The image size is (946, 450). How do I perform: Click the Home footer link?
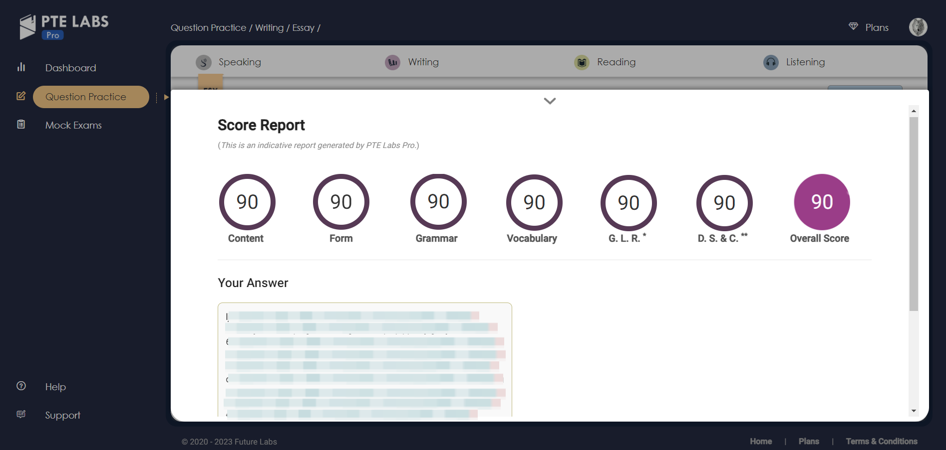pos(761,442)
